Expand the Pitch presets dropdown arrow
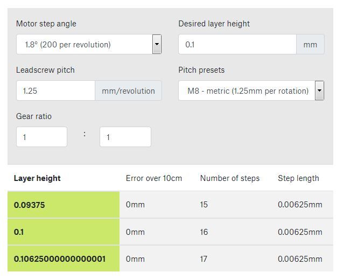Screen dimensions: 344x279 click(319, 90)
